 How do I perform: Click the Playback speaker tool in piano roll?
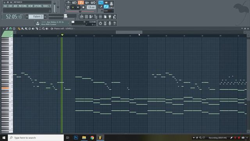click(x=47, y=29)
